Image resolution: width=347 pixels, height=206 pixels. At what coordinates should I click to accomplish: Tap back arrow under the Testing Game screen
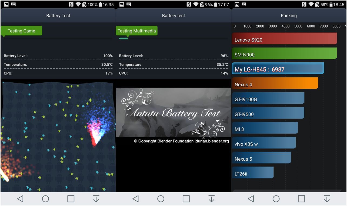pos(20,199)
